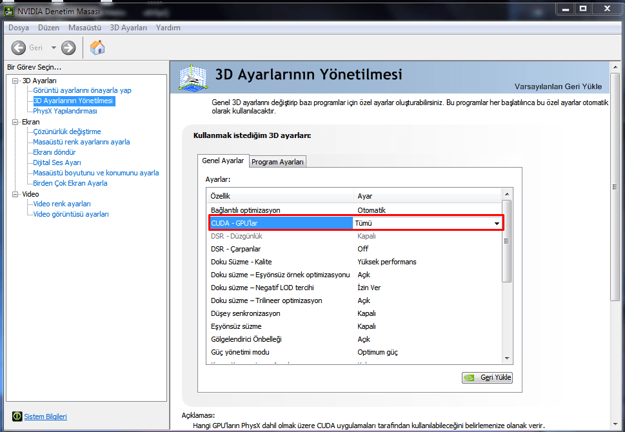625x432 pixels.
Task: Collapse the Ekran tree node
Action: (x=15, y=122)
